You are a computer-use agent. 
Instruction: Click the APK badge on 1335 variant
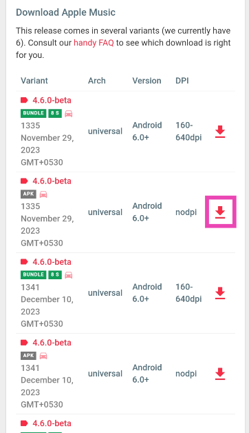pos(28,194)
